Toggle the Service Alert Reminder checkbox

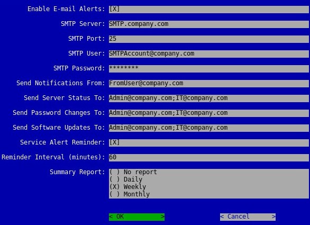coord(114,142)
